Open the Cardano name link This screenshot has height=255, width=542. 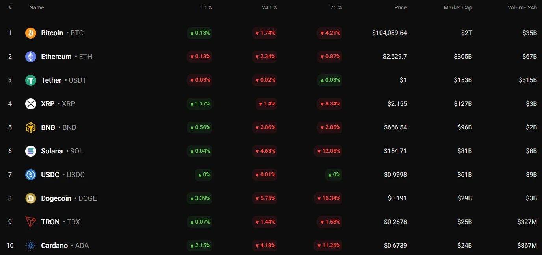(54, 246)
